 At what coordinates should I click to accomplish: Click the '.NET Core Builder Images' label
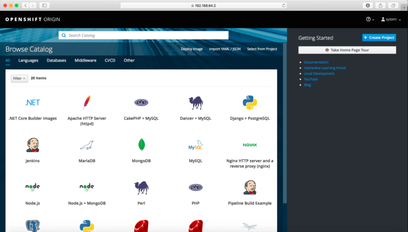pos(33,118)
